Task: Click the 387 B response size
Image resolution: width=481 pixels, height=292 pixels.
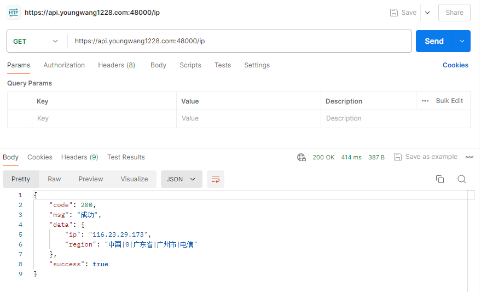Action: tap(376, 157)
